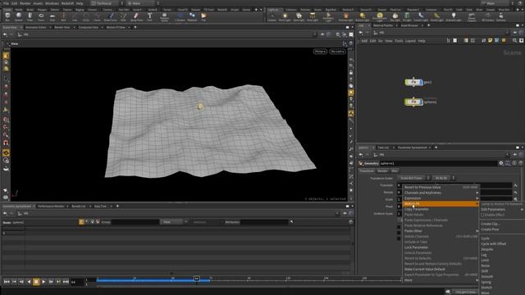The width and height of the screenshot is (525, 295).
Task: Select the Metaball shelf tool
Action: pyautogui.click(x=192, y=16)
